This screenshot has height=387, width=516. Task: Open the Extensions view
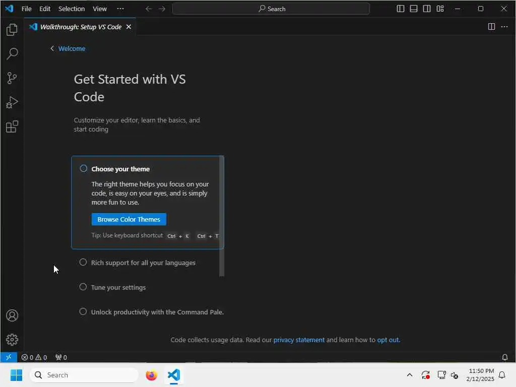[x=12, y=126]
